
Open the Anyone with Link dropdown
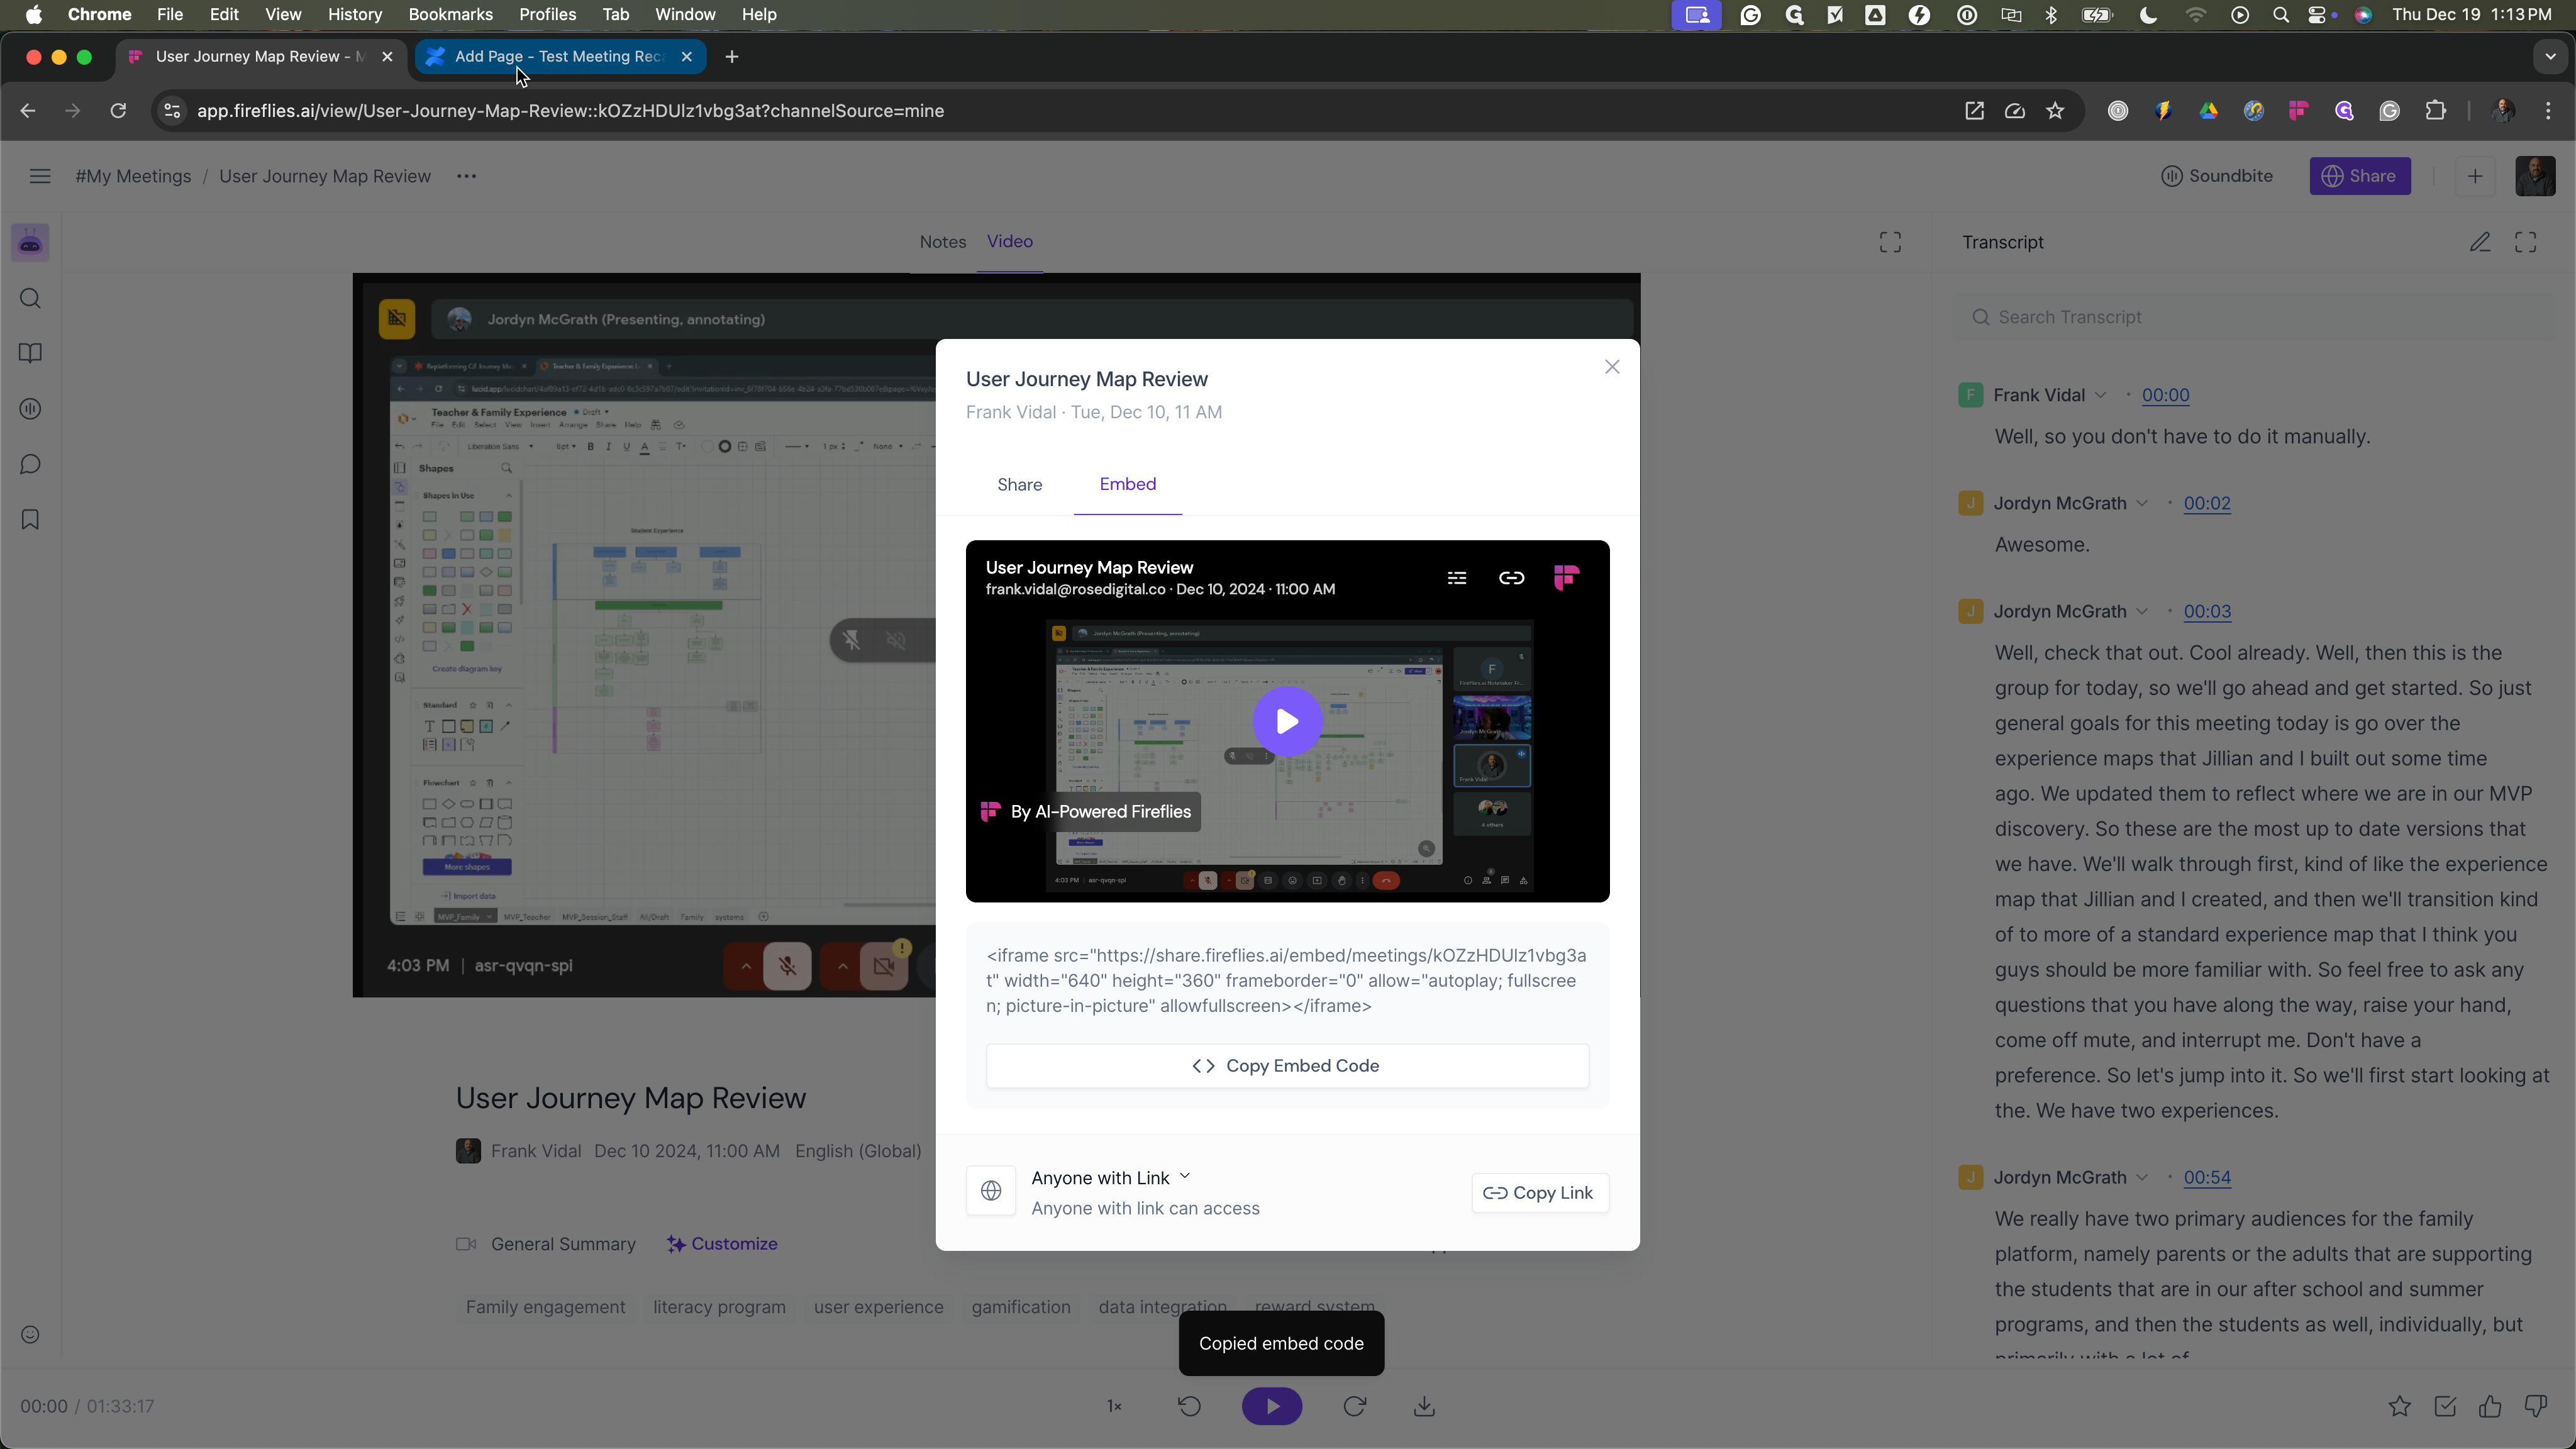pyautogui.click(x=1110, y=1178)
